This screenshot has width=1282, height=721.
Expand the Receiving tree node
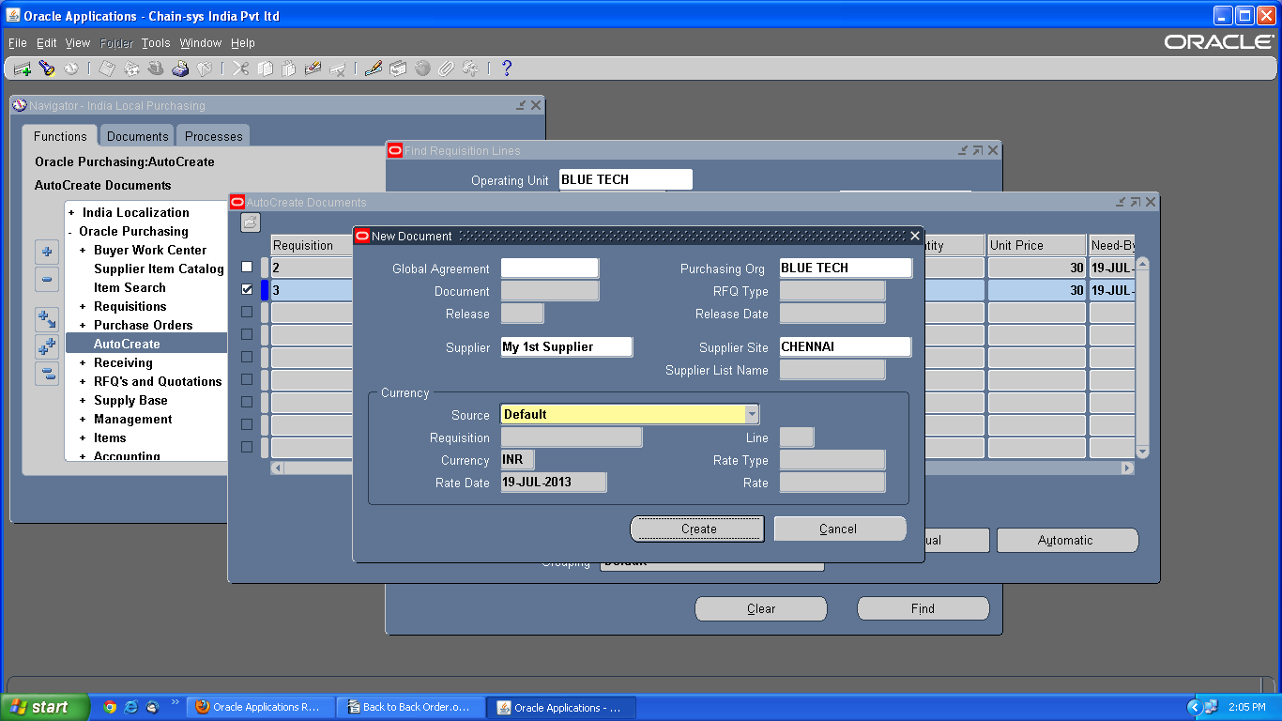click(83, 363)
